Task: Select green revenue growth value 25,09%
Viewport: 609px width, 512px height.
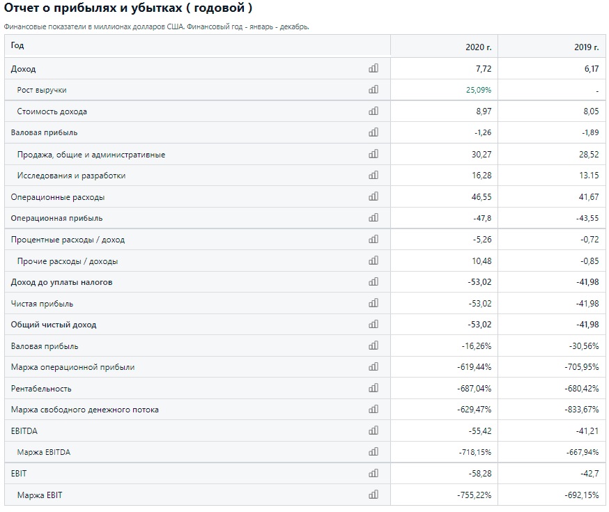Action: tap(479, 90)
